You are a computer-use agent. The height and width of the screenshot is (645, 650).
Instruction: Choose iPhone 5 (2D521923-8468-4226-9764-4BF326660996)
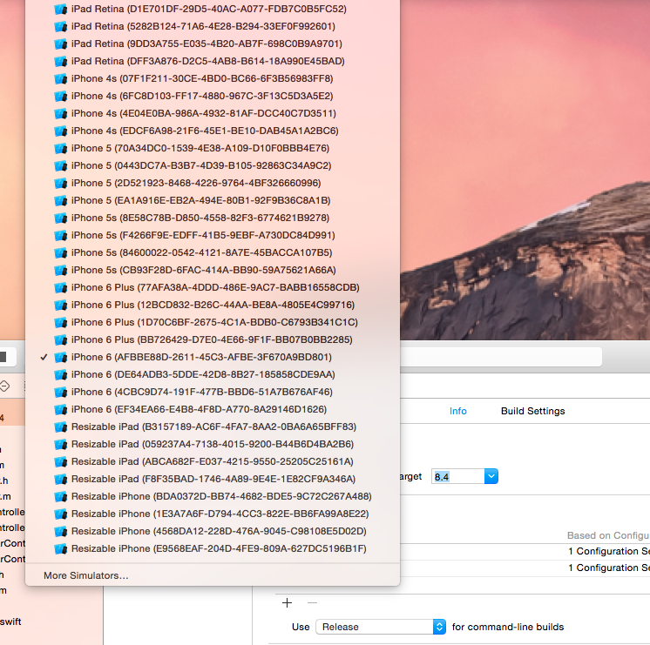(213, 183)
